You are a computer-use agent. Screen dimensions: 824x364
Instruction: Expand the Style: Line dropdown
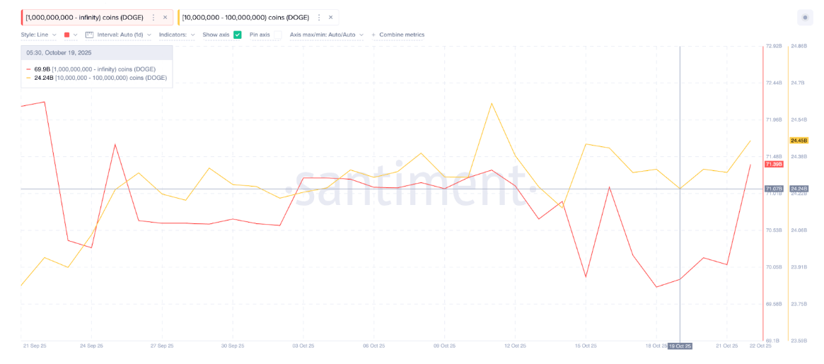[39, 35]
